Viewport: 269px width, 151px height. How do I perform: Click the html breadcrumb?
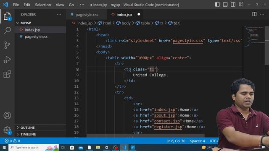click(105, 23)
